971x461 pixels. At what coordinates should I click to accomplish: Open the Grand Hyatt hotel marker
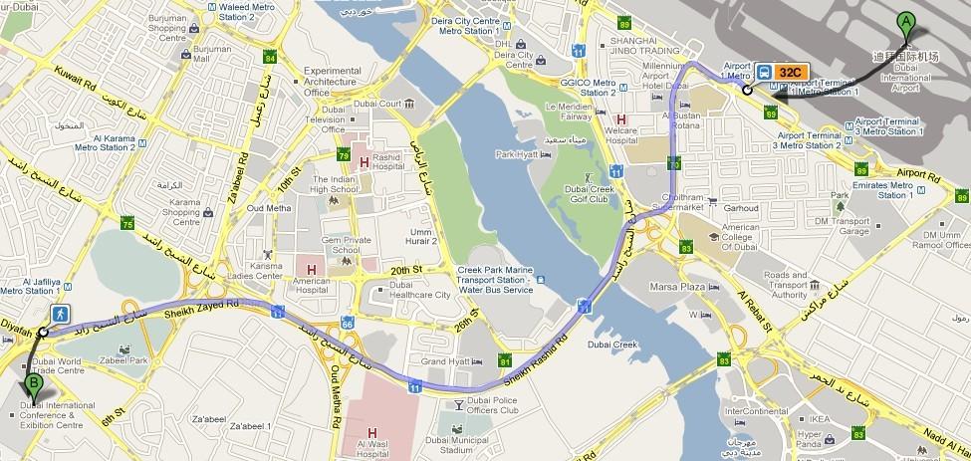[x=477, y=361]
